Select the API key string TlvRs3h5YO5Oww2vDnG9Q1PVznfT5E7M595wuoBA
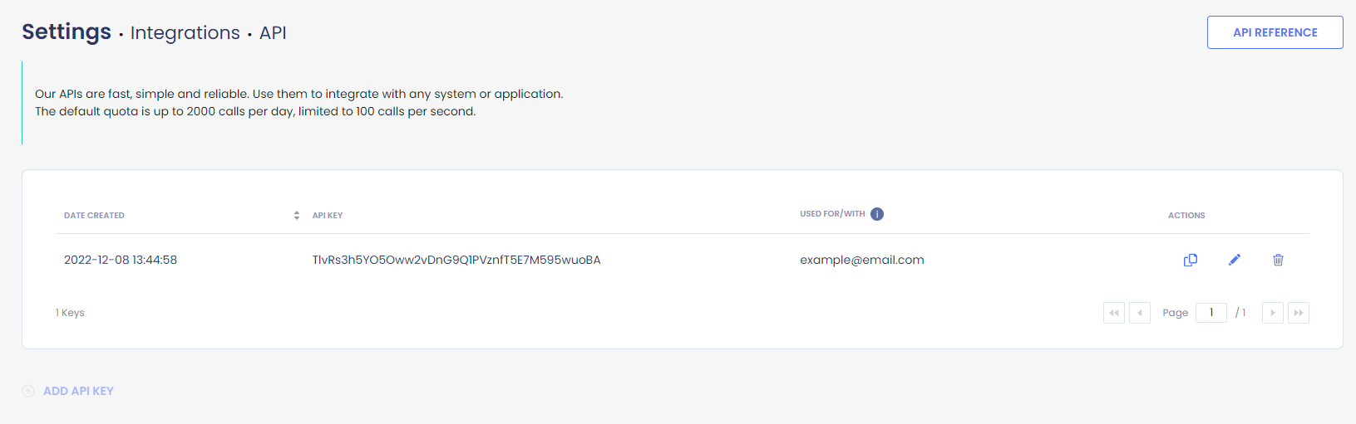 click(456, 260)
